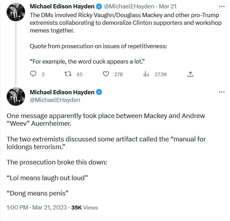
Task: Click the 1:00 PM · Mar 21, 2023 timestamp
Action: tap(37, 208)
